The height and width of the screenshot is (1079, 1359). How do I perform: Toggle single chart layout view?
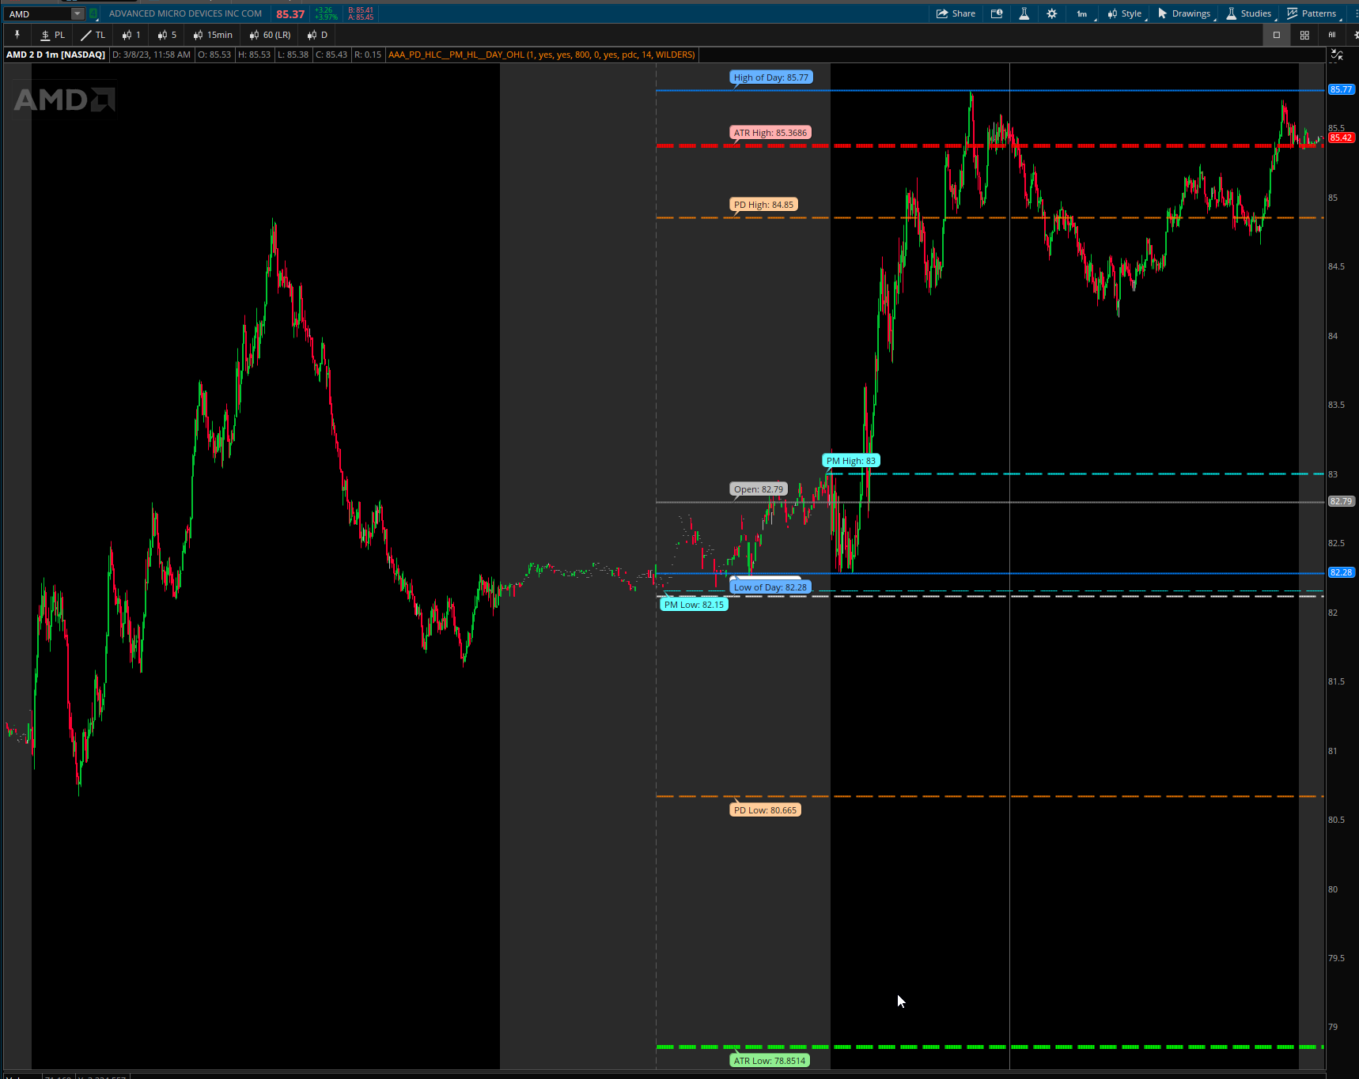(1276, 35)
